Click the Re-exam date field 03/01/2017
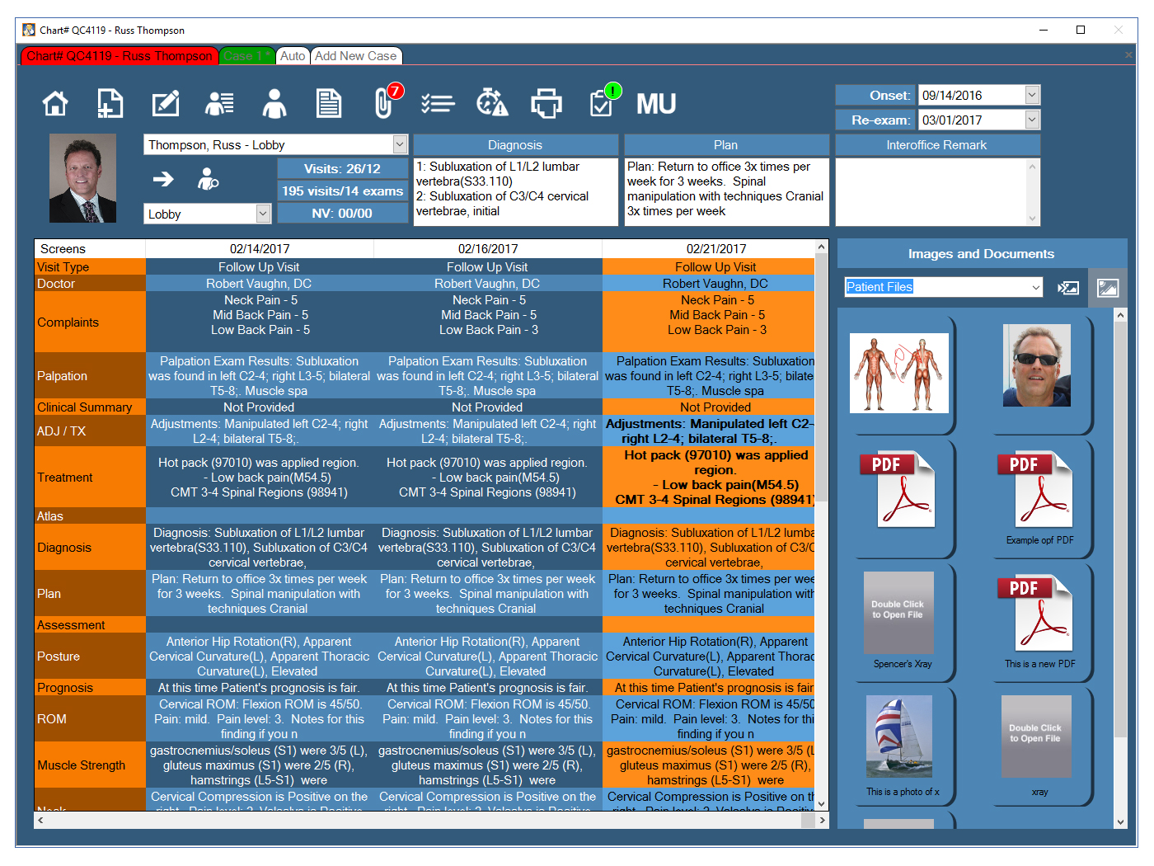The height and width of the screenshot is (866, 1154). pyautogui.click(x=972, y=120)
